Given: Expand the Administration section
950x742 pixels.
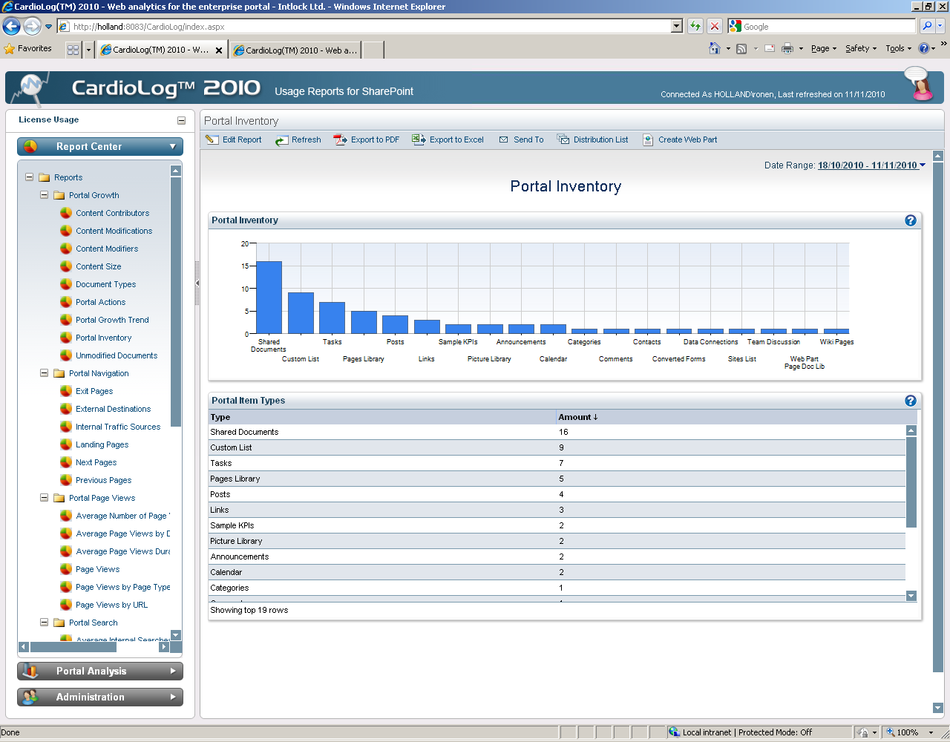Looking at the screenshot, I should point(173,697).
